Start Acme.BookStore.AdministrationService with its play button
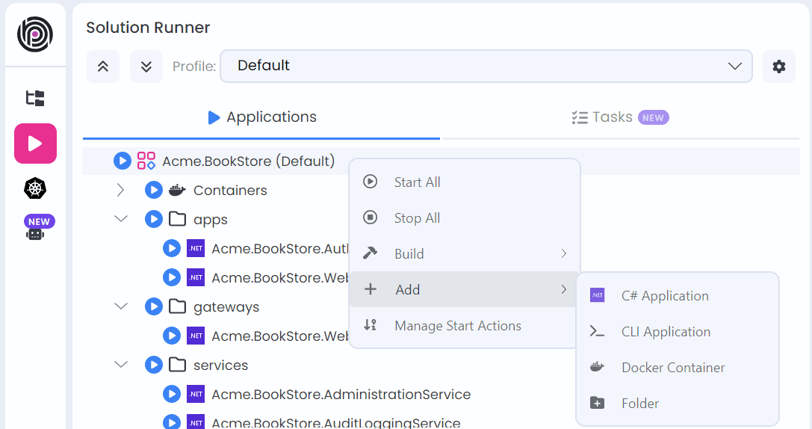 [x=172, y=394]
